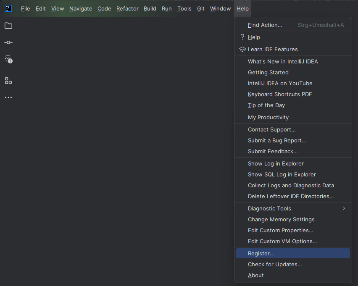This screenshot has width=358, height=286.
Task: Choose What's New in IntelliJ IDEA
Action: click(293, 62)
